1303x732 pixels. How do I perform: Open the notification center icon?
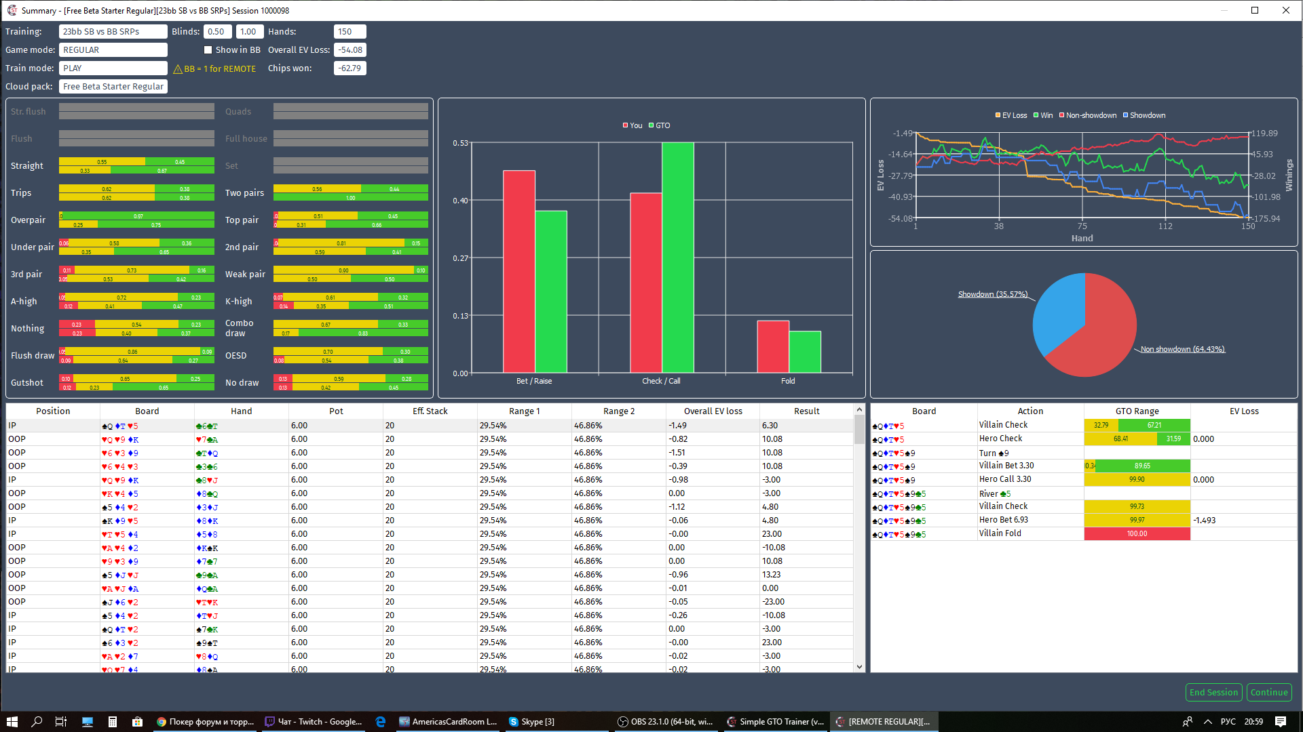(x=1281, y=722)
